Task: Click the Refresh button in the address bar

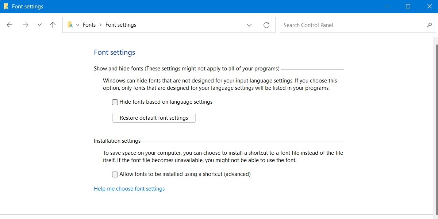Action: (x=266, y=25)
